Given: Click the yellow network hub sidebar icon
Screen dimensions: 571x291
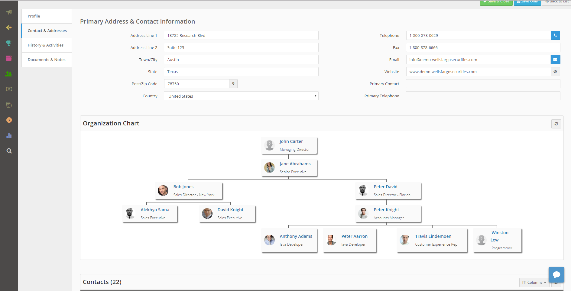Looking at the screenshot, I should point(9,27).
